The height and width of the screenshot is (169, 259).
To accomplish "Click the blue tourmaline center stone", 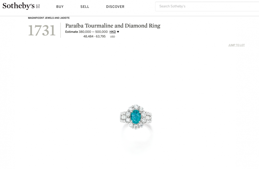I will [x=136, y=117].
